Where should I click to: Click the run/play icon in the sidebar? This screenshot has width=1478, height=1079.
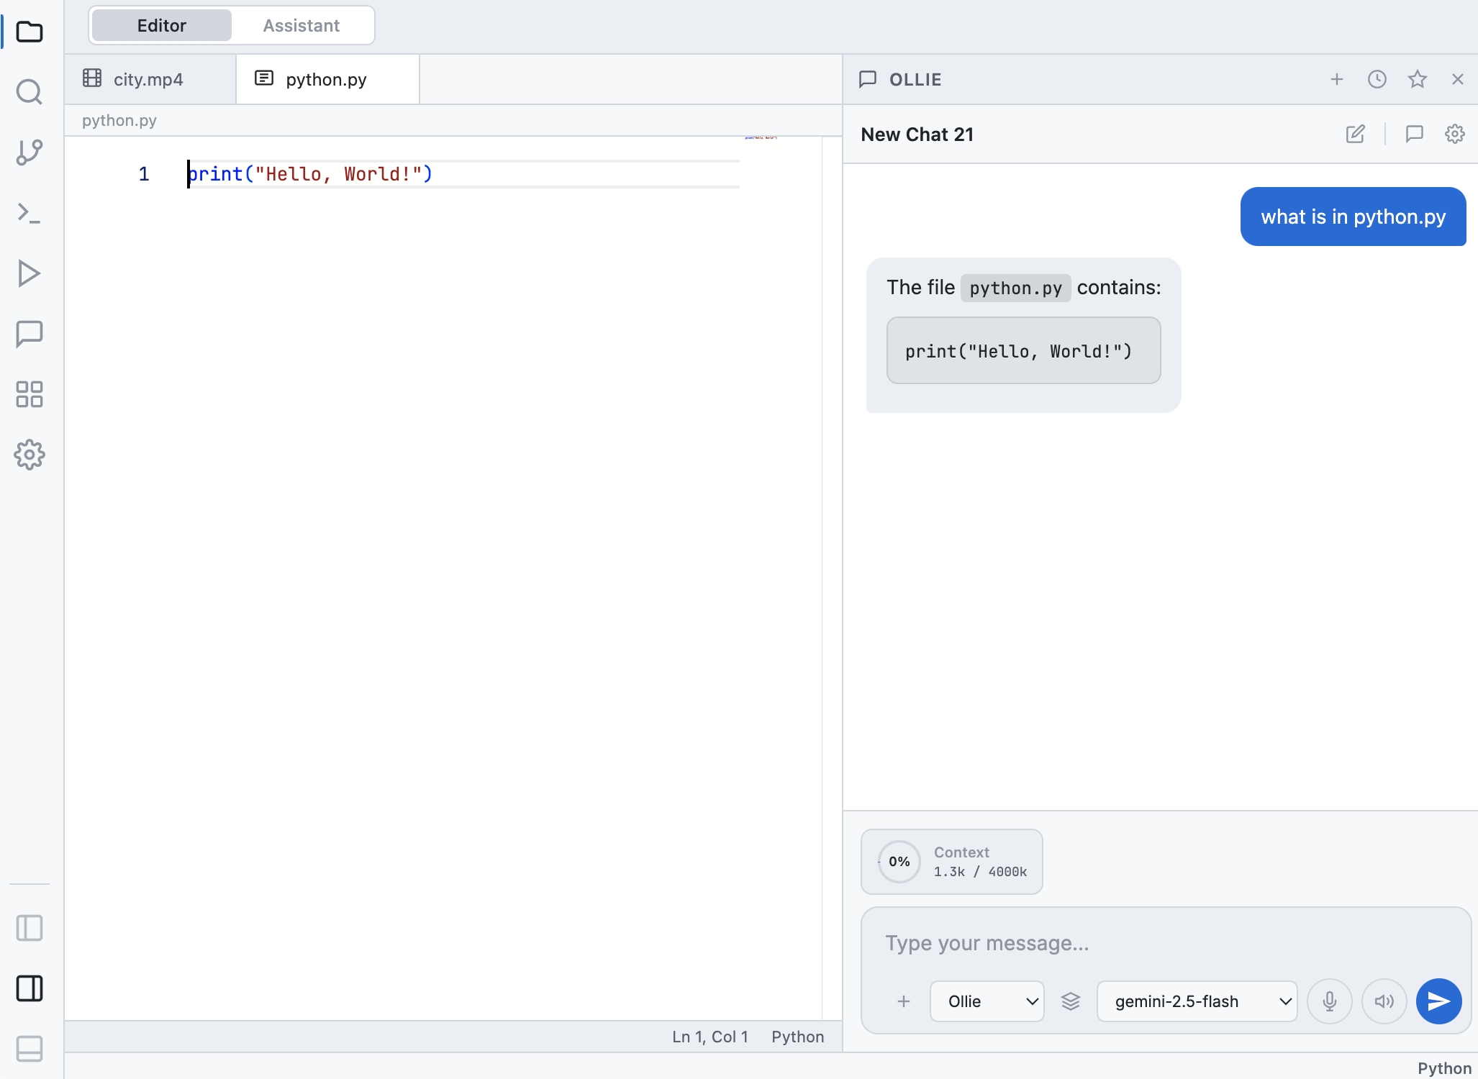30,273
